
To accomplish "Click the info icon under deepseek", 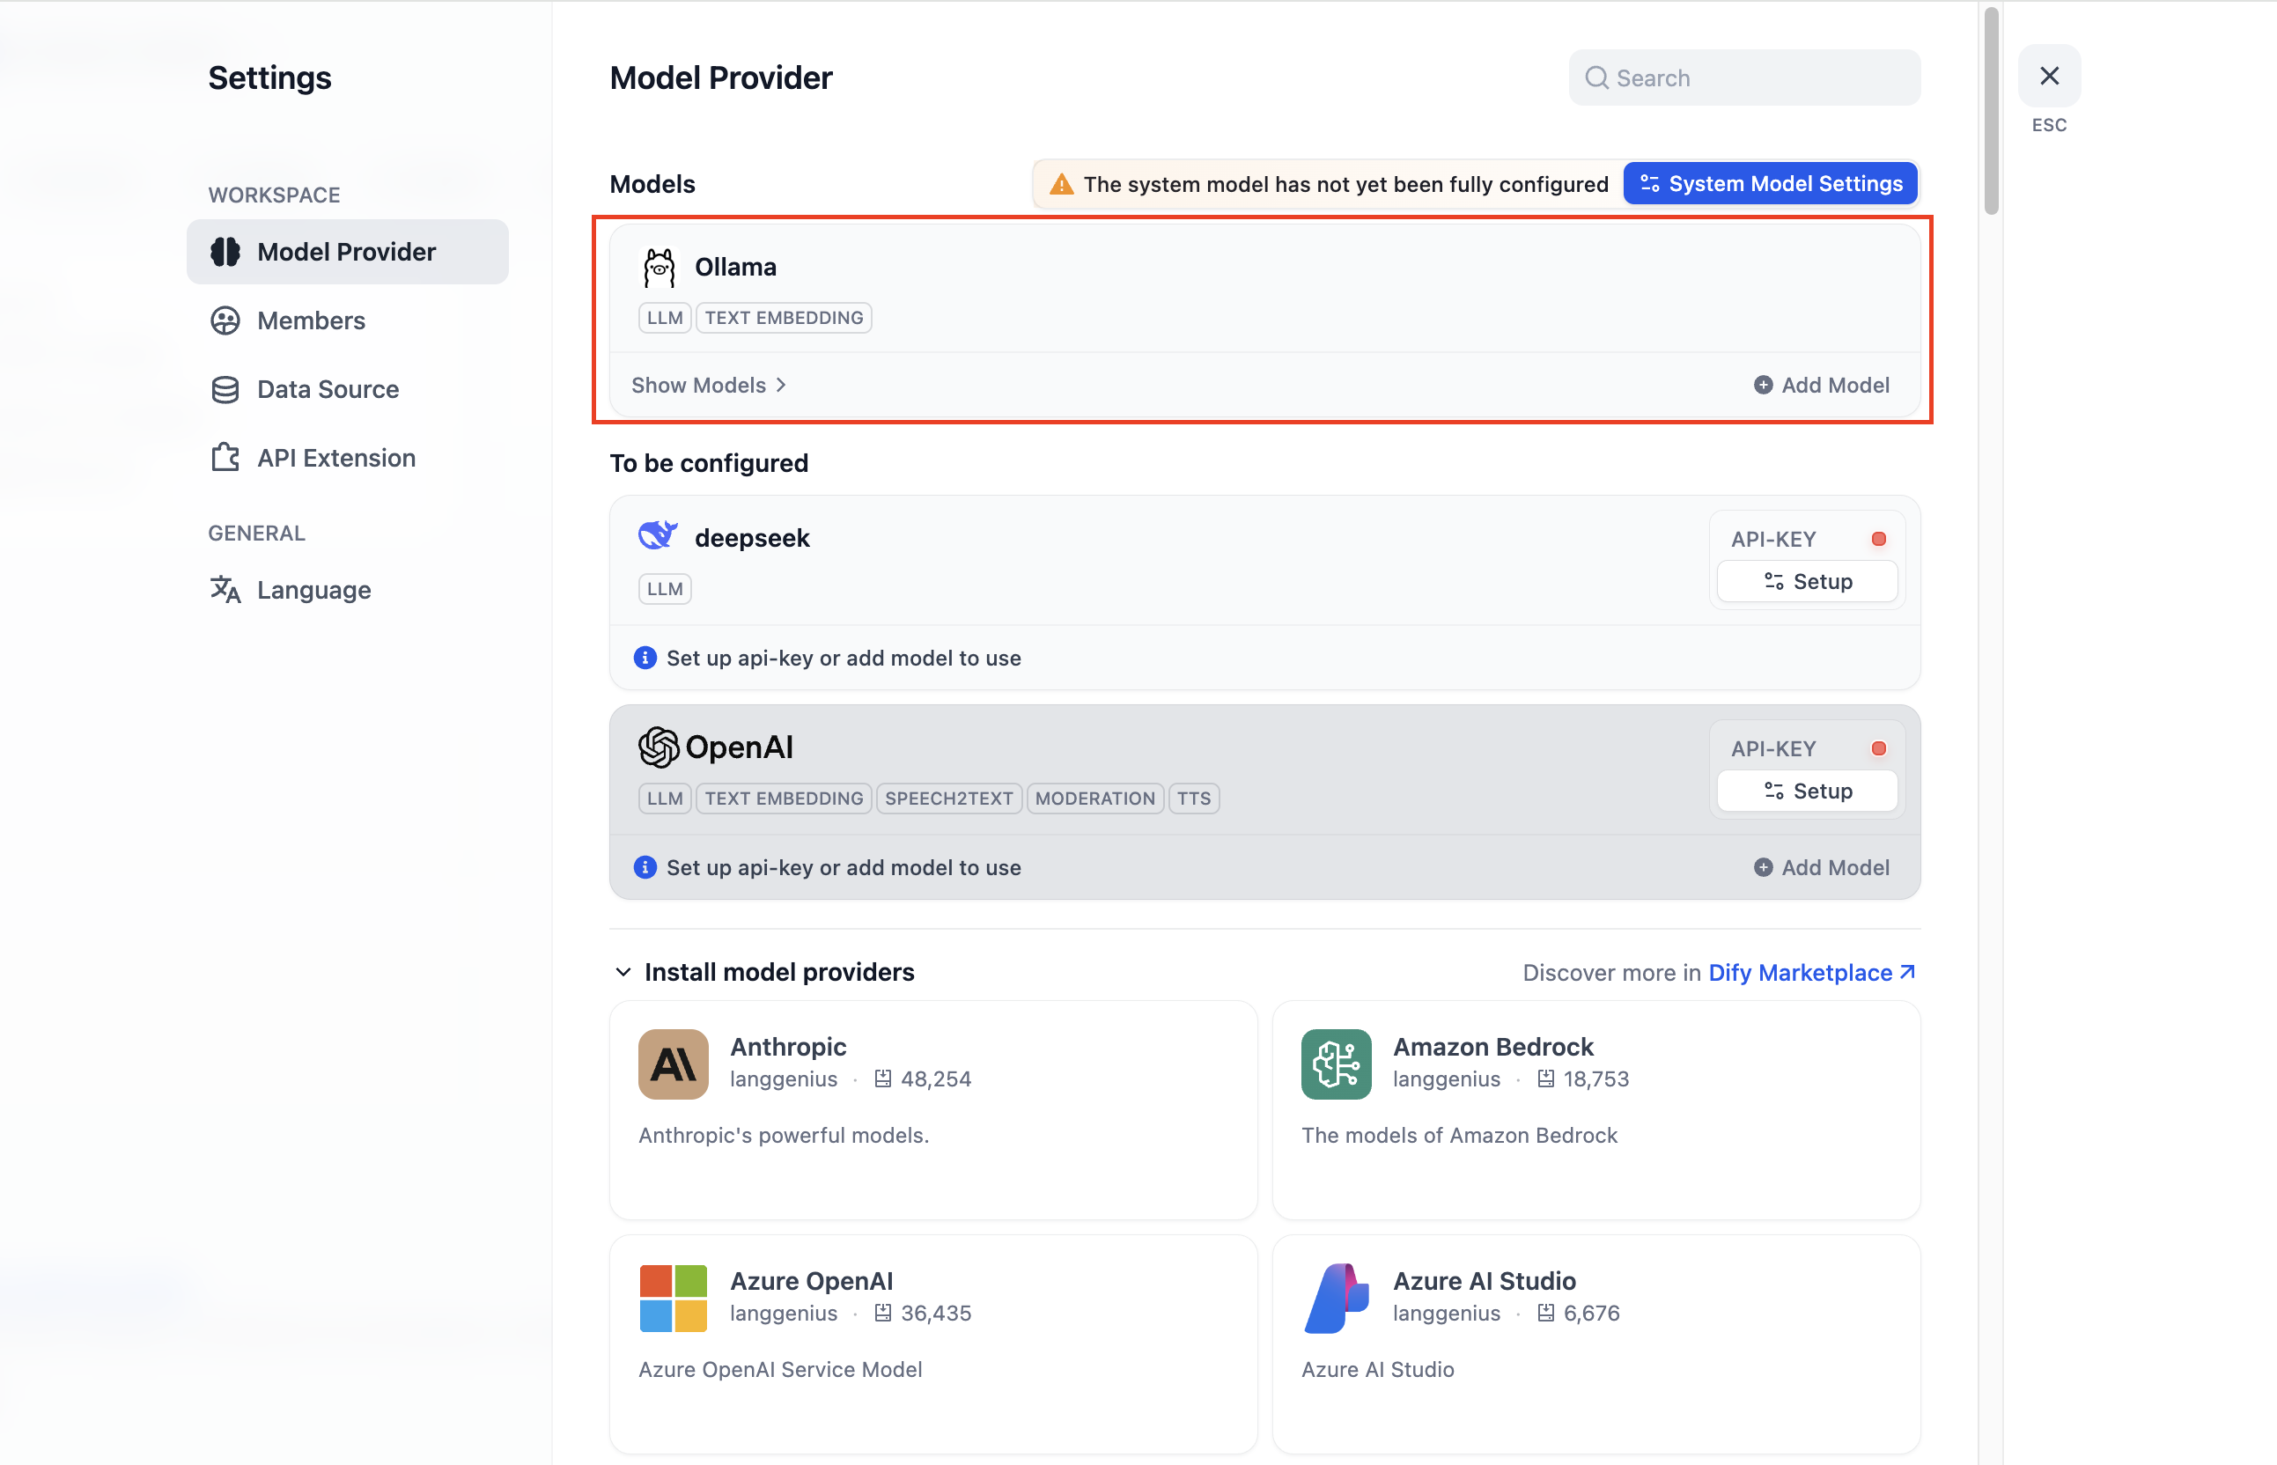I will 645,658.
